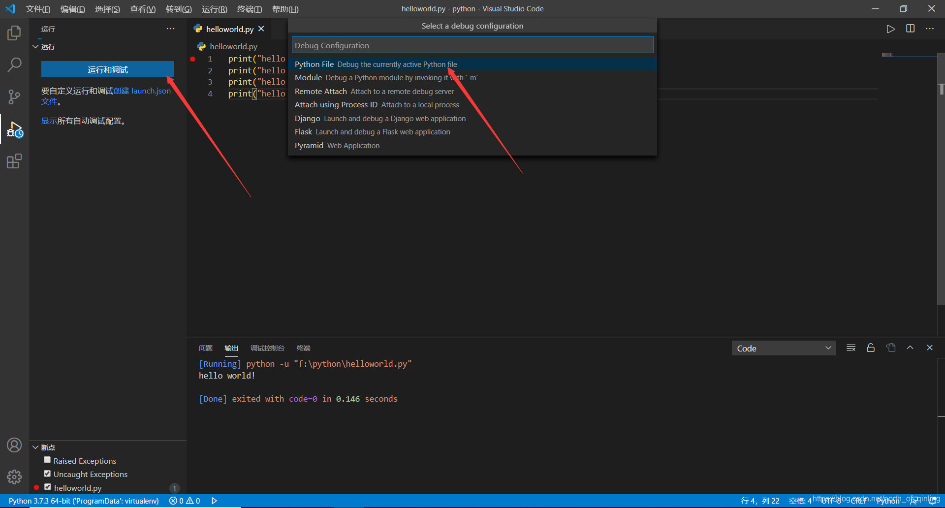
Task: Choose Attach using Process ID option
Action: [x=472, y=105]
